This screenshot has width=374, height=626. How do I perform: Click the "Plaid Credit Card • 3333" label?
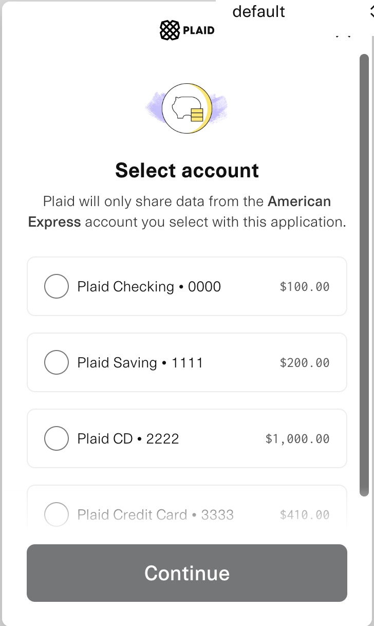click(x=155, y=514)
